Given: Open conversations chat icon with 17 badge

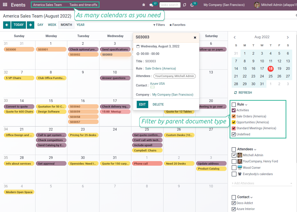Looking at the screenshot, I should point(151,5).
